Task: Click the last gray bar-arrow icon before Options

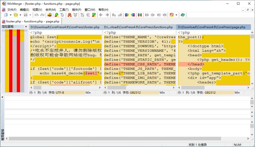Action: tap(164, 15)
